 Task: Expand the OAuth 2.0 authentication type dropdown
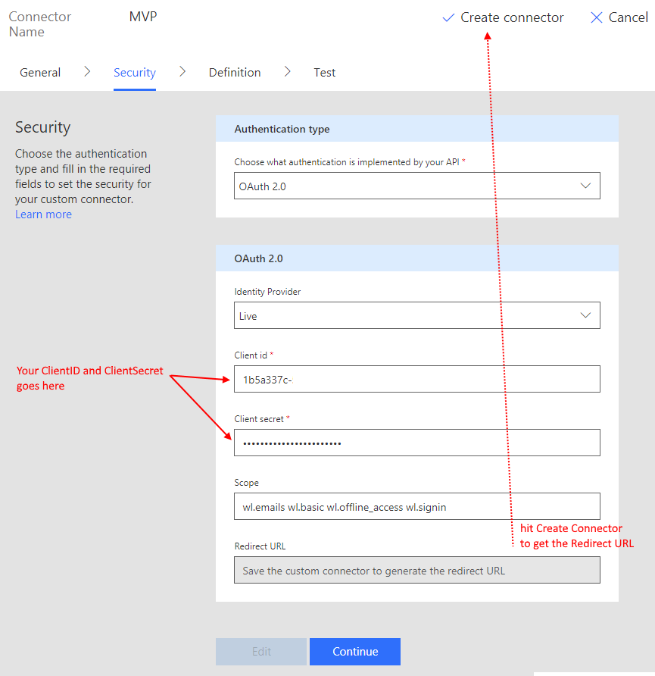[585, 186]
